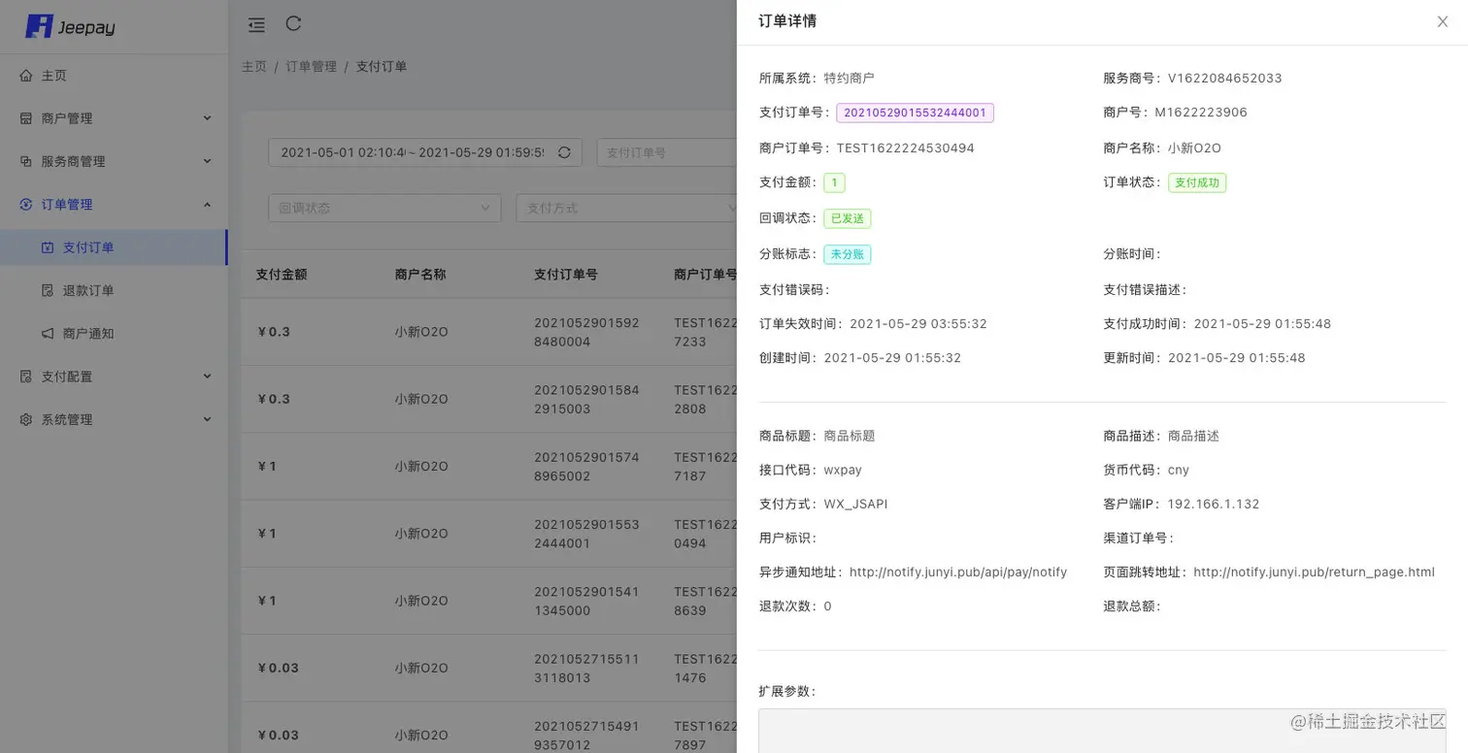Expand 服务商管理 menu chevron
1468x753 pixels.
click(207, 161)
